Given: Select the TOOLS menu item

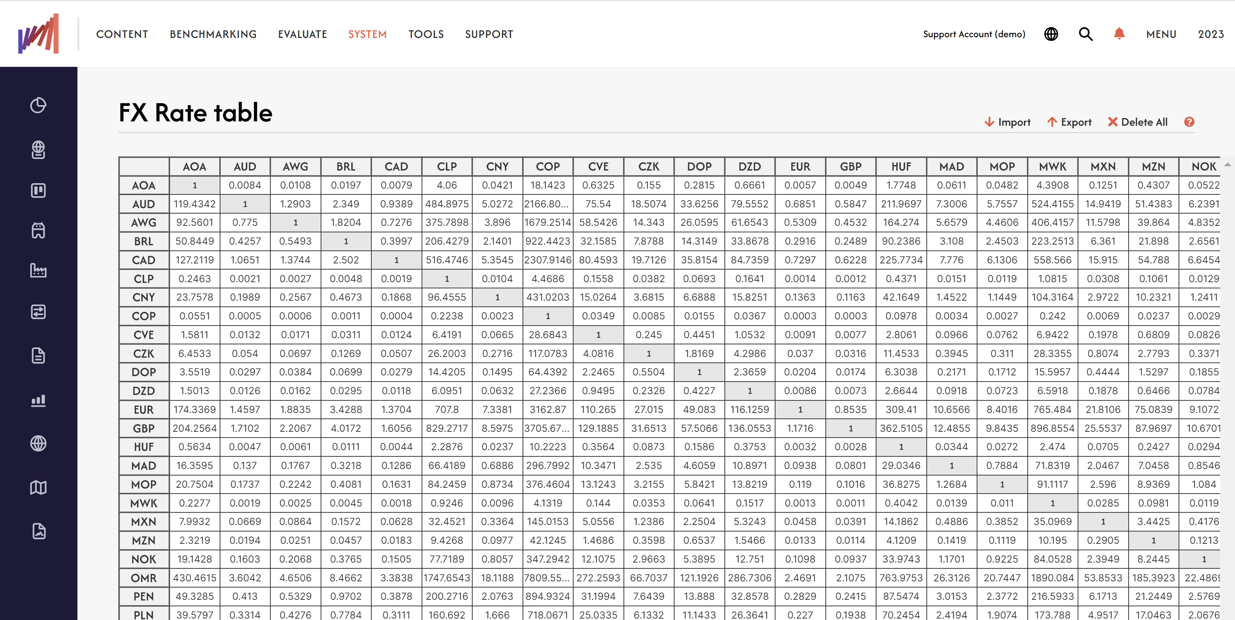Looking at the screenshot, I should click(426, 34).
